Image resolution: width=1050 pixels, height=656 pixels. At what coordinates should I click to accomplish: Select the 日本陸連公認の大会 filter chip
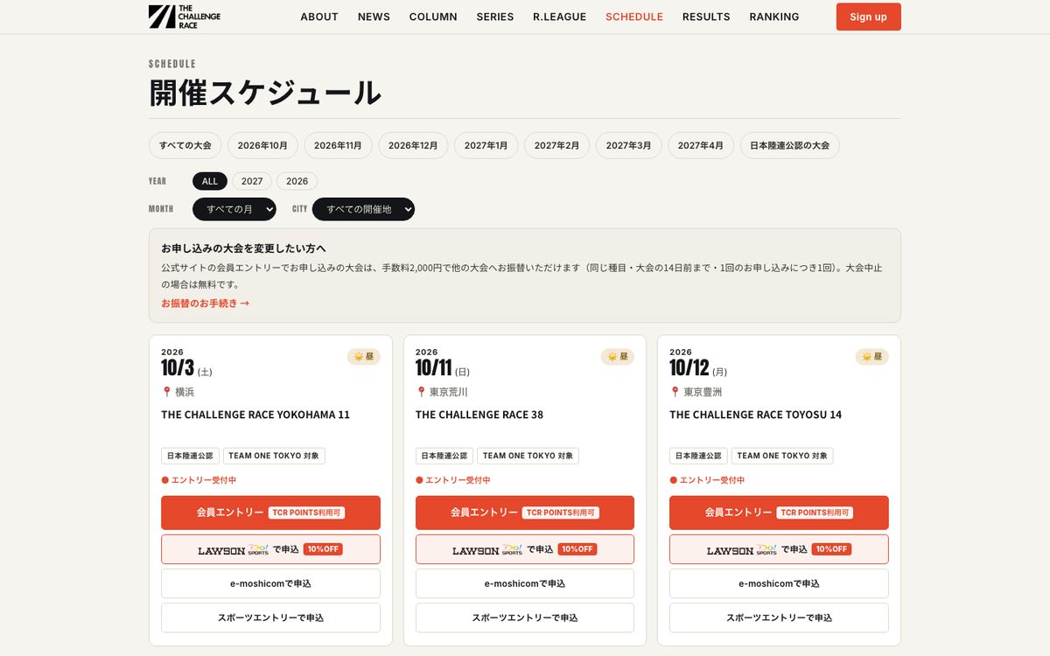pos(790,145)
